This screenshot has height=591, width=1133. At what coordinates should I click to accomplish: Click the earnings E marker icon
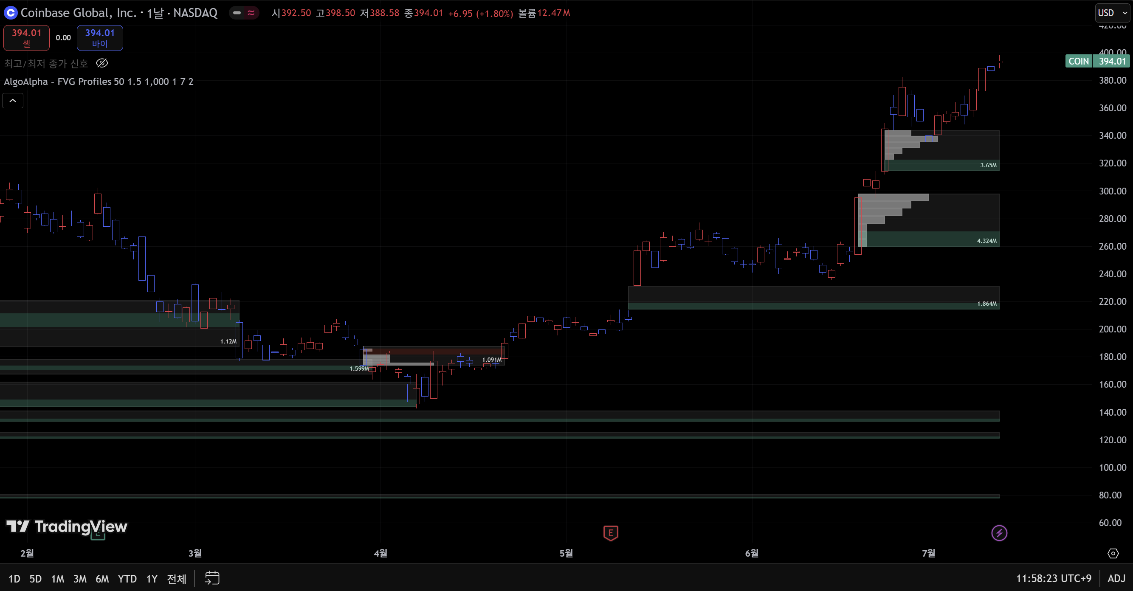point(611,533)
